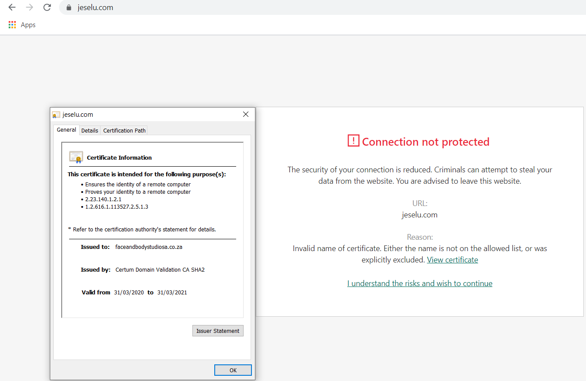Close the jeselu.com certificate dialog
Screen dimensions: 586x381
tap(245, 115)
